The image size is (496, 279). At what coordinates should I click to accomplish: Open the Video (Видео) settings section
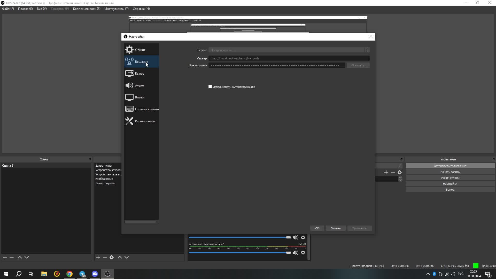(x=139, y=97)
